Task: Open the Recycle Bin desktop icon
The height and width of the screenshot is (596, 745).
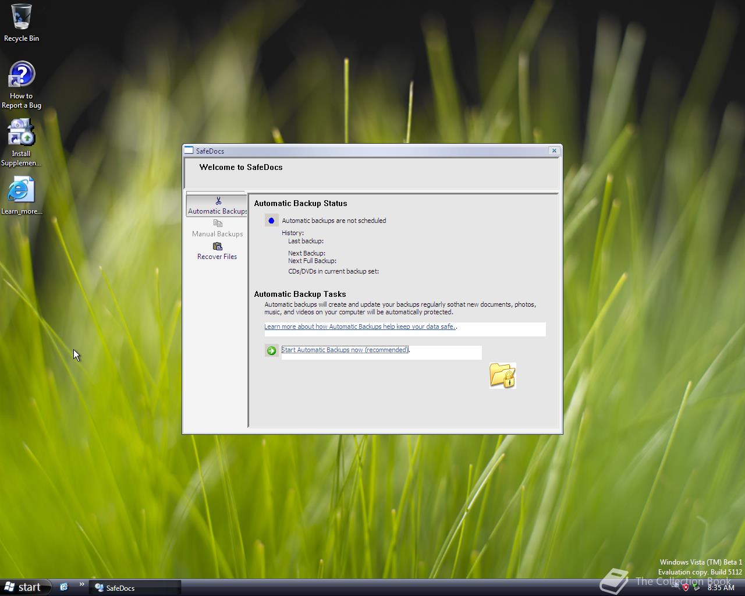Action: click(x=22, y=23)
